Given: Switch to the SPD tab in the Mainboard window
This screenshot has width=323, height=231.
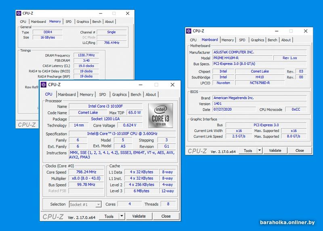Looking at the screenshot, I should click(242, 40).
